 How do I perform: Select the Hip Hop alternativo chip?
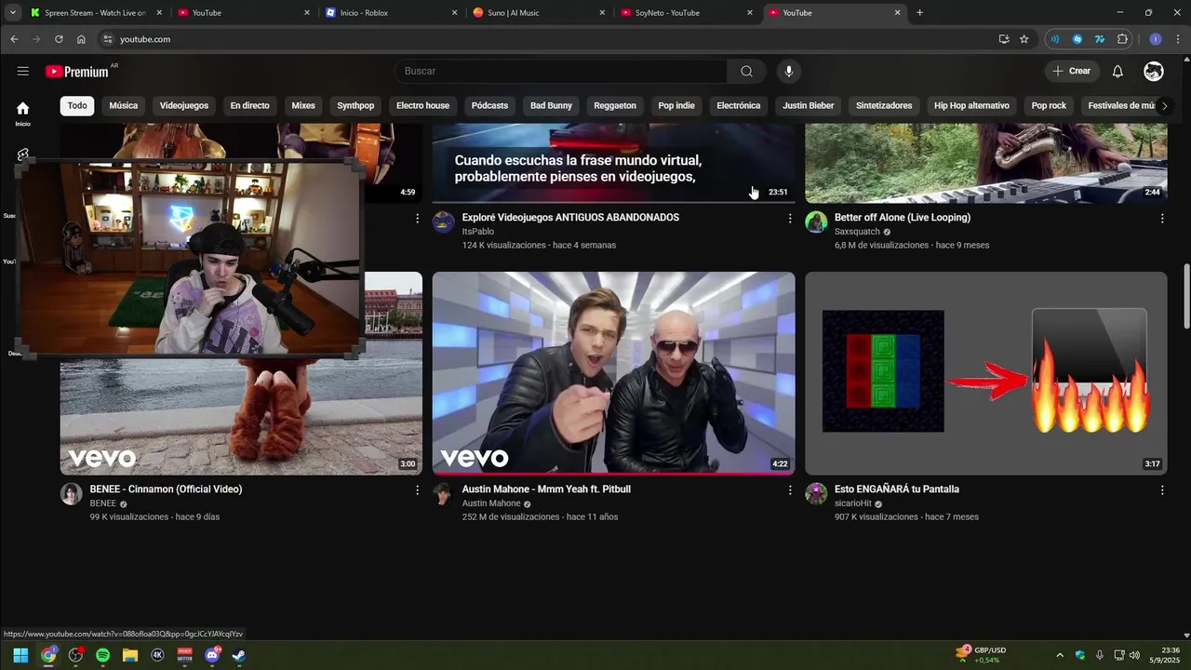(x=971, y=106)
